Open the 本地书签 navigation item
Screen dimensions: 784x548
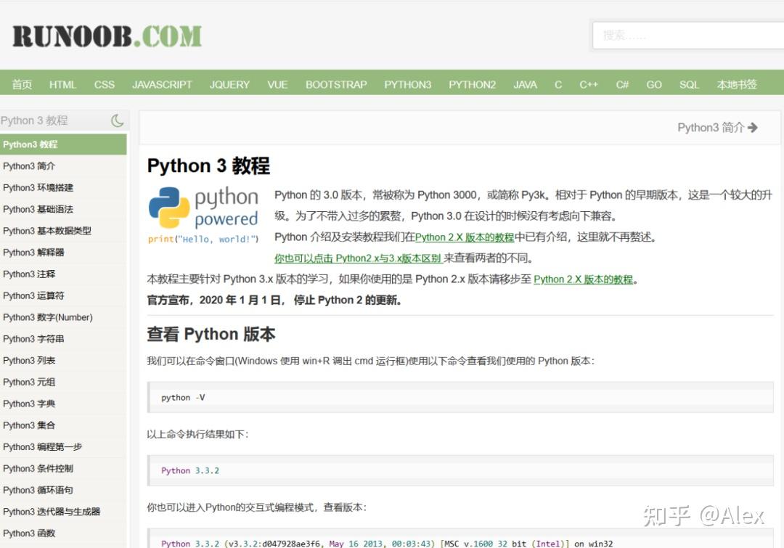coord(737,84)
